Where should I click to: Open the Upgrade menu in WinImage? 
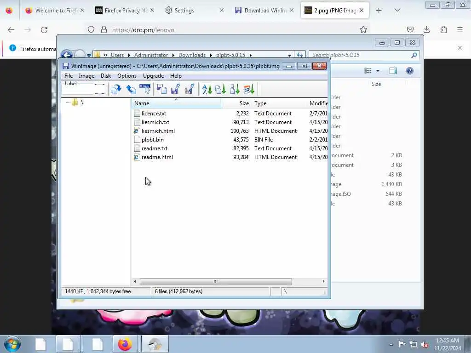click(154, 76)
